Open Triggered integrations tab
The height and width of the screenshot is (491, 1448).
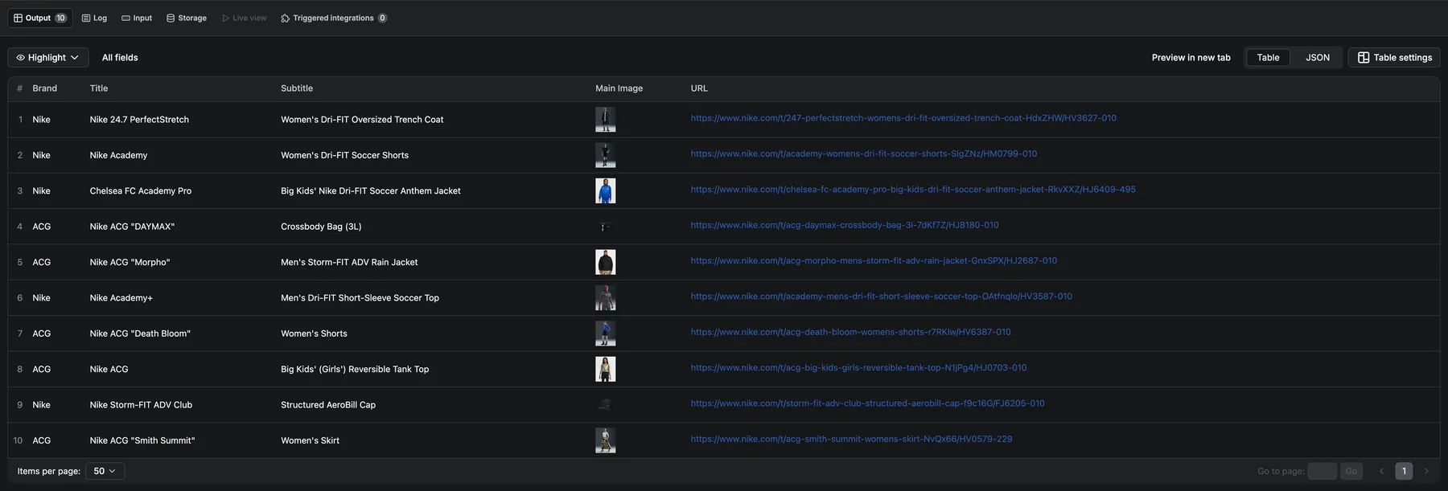[334, 18]
